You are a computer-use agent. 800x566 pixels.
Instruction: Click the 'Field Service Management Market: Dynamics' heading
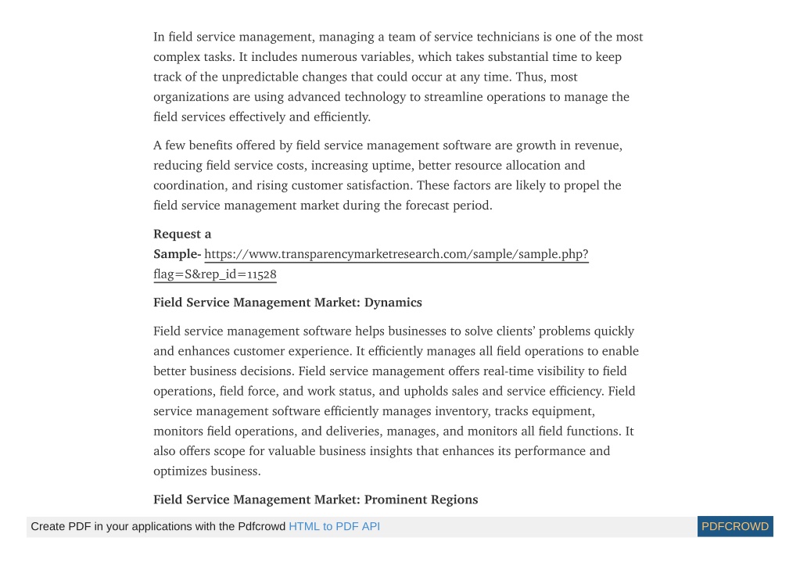[288, 303]
